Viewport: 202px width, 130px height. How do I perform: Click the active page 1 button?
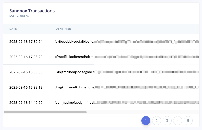click(146, 121)
